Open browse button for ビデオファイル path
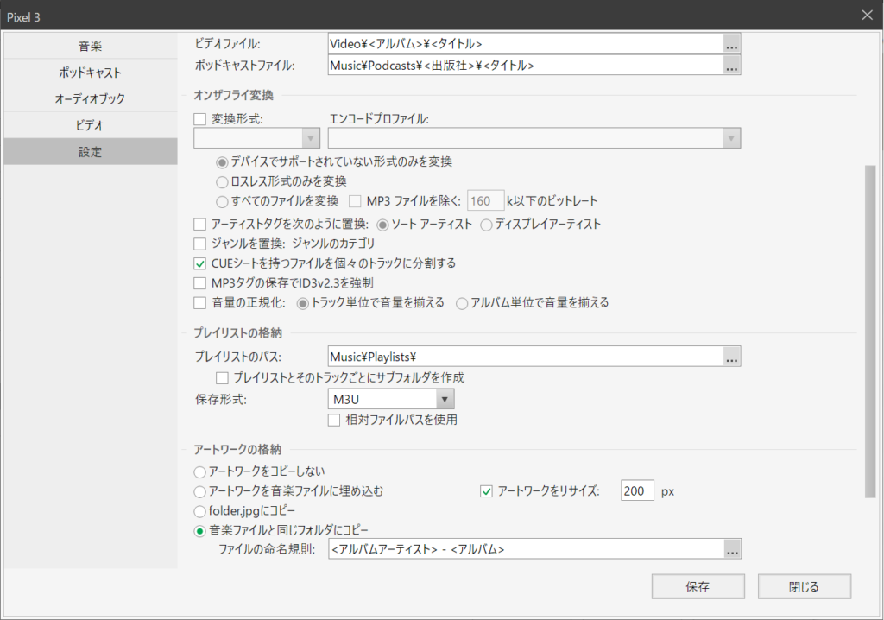 732,44
